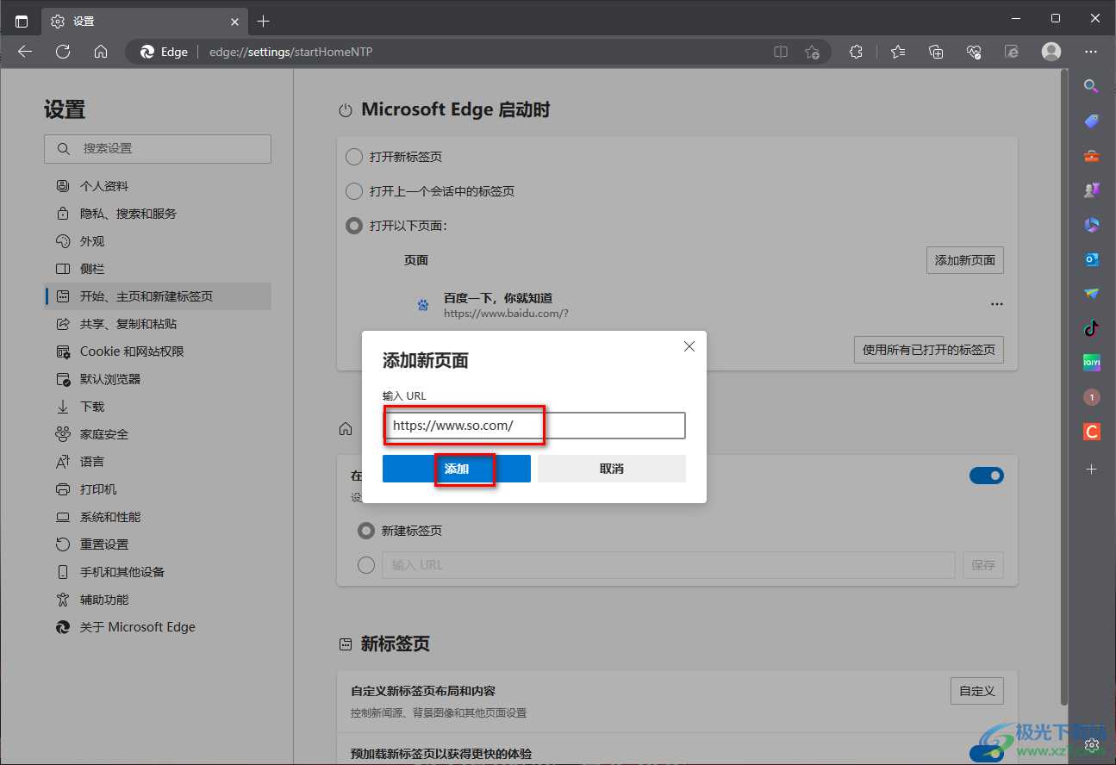Open sidebar Games chess icon

[x=1092, y=190]
